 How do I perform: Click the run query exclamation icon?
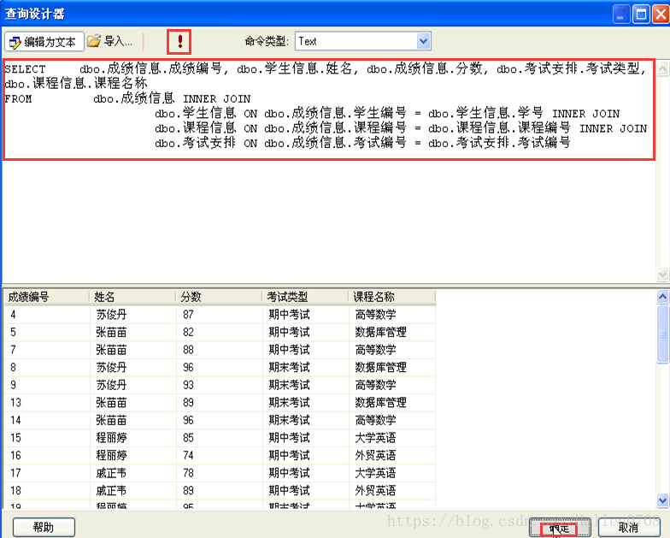(x=179, y=41)
